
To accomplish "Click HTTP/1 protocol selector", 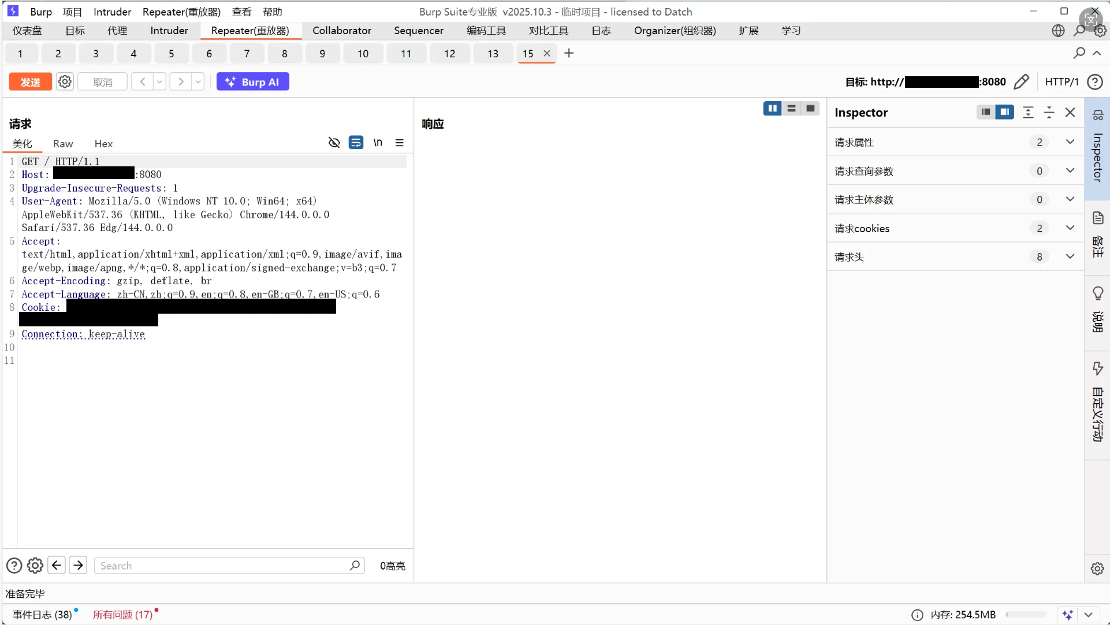I will click(1061, 82).
